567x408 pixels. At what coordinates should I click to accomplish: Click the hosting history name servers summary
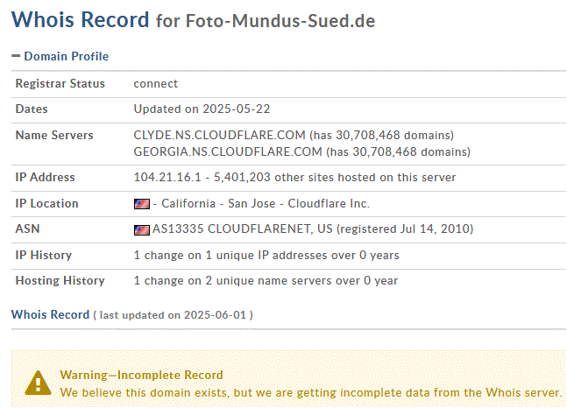pyautogui.click(x=266, y=281)
